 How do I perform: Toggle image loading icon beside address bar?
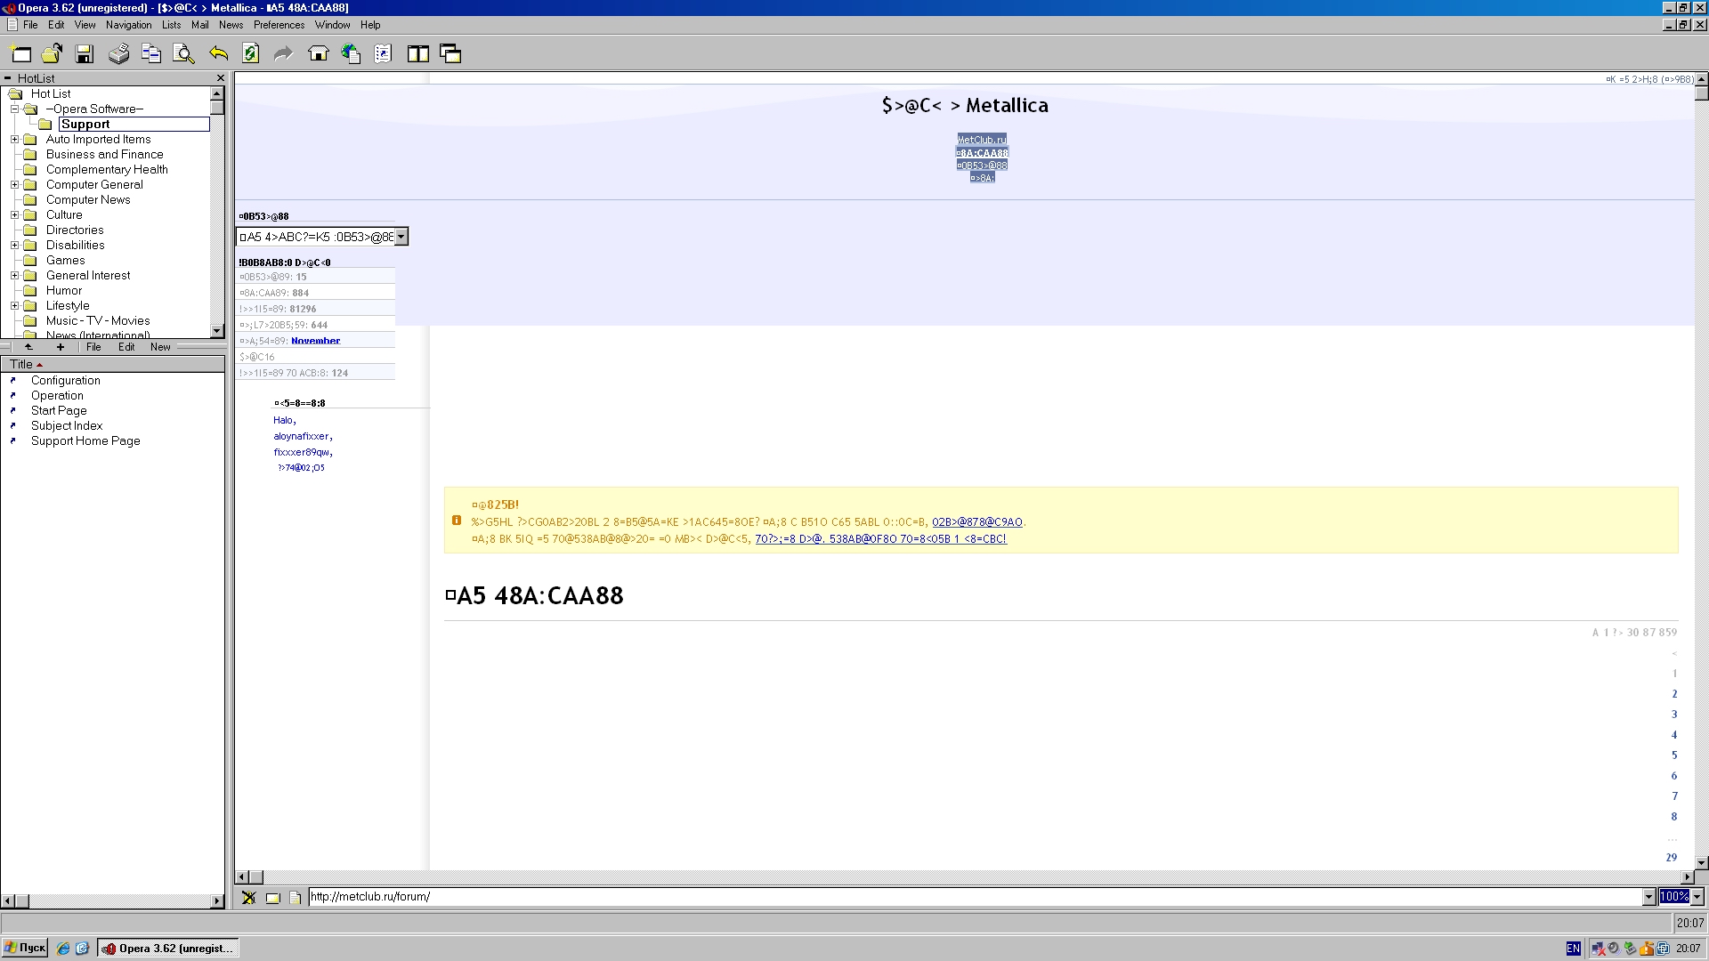tap(273, 898)
